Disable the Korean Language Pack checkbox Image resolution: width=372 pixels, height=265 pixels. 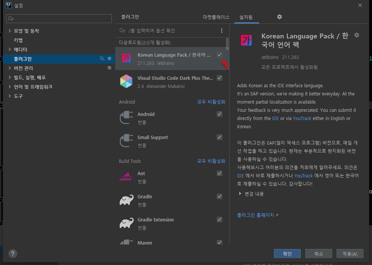click(x=220, y=55)
